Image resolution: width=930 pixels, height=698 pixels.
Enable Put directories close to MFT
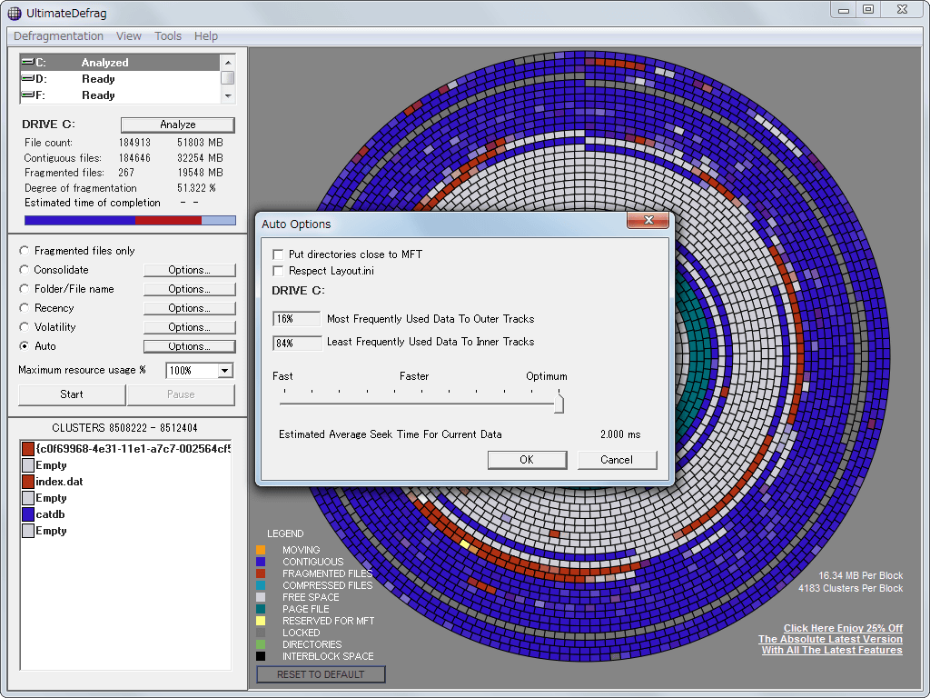tap(278, 254)
